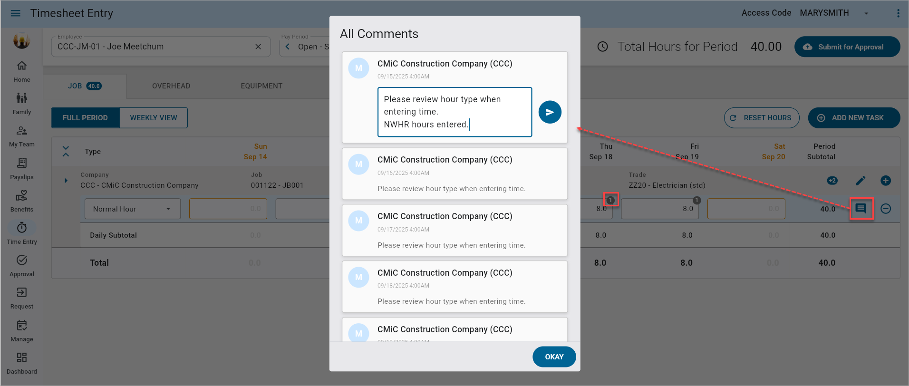909x386 pixels.
Task: Send the comment with arrow button
Action: (550, 112)
